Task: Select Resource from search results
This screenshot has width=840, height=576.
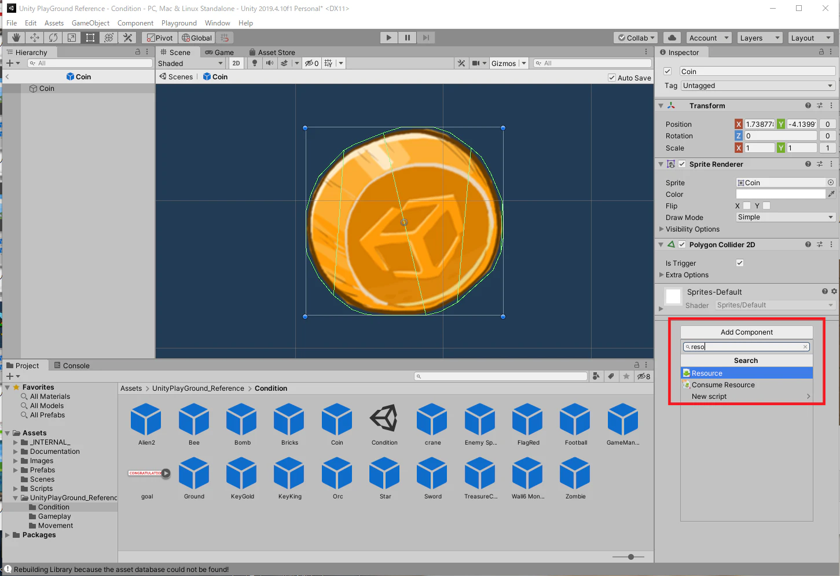Action: click(747, 373)
